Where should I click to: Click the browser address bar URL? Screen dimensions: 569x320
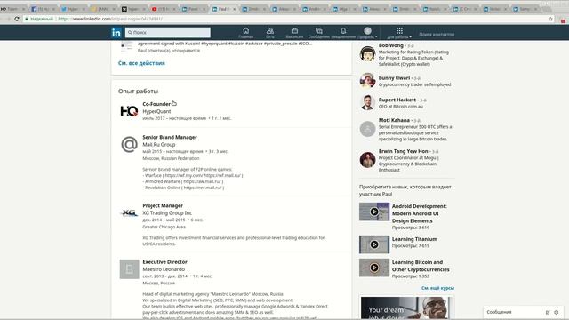pos(110,19)
